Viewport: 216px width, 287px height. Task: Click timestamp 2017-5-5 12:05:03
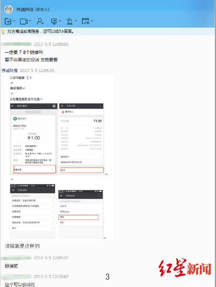tap(51, 44)
